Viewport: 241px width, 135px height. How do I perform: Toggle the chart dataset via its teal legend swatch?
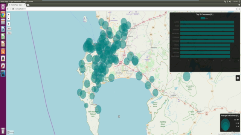coord(203,18)
